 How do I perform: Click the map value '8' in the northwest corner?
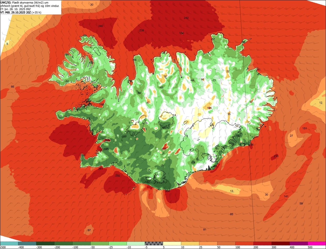pos(7,44)
